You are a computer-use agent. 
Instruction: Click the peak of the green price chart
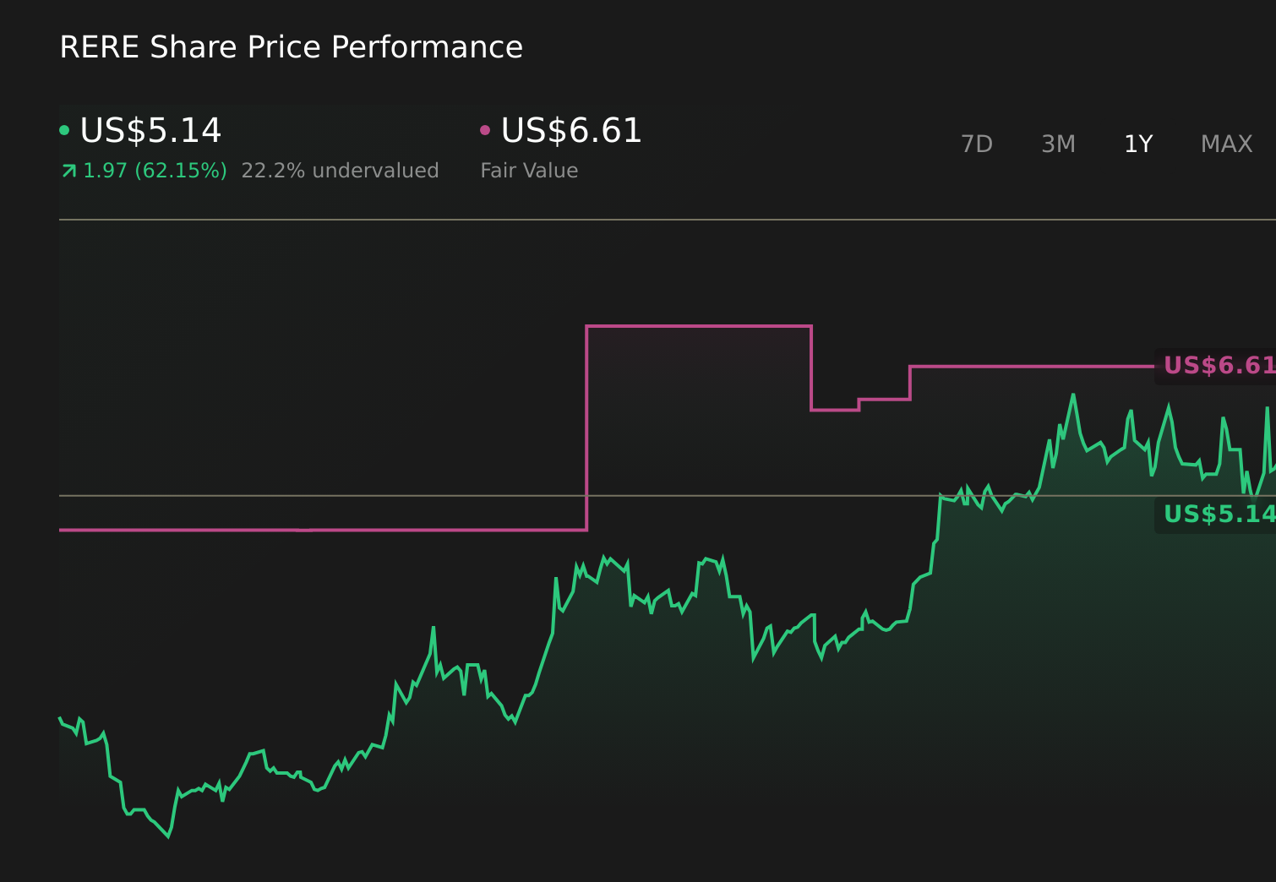(1074, 393)
